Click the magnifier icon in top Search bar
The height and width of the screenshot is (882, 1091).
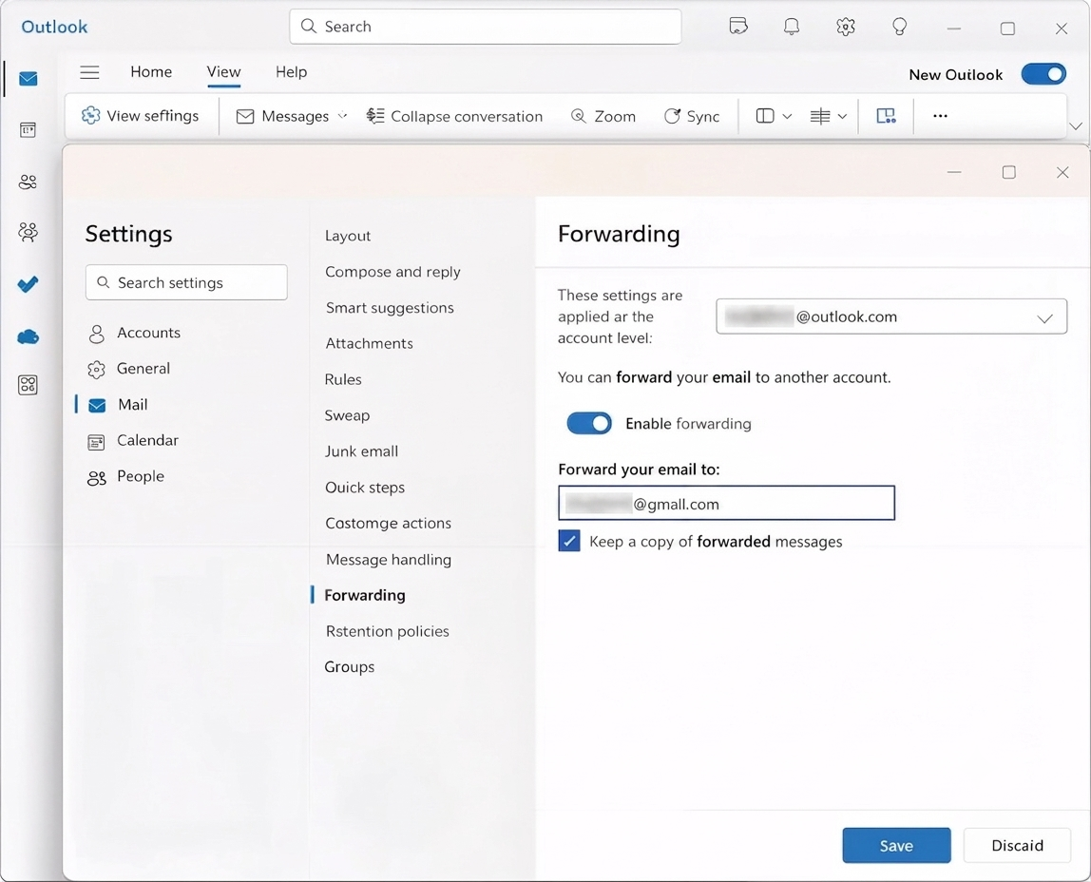point(308,27)
